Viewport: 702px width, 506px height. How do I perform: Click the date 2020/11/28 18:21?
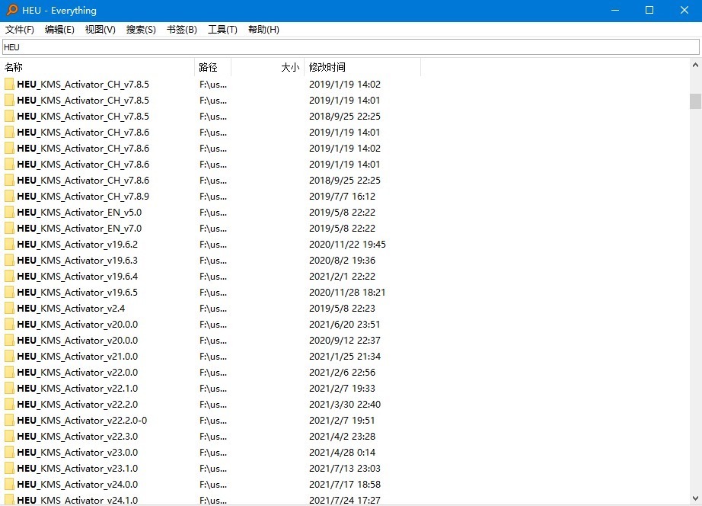click(x=347, y=292)
